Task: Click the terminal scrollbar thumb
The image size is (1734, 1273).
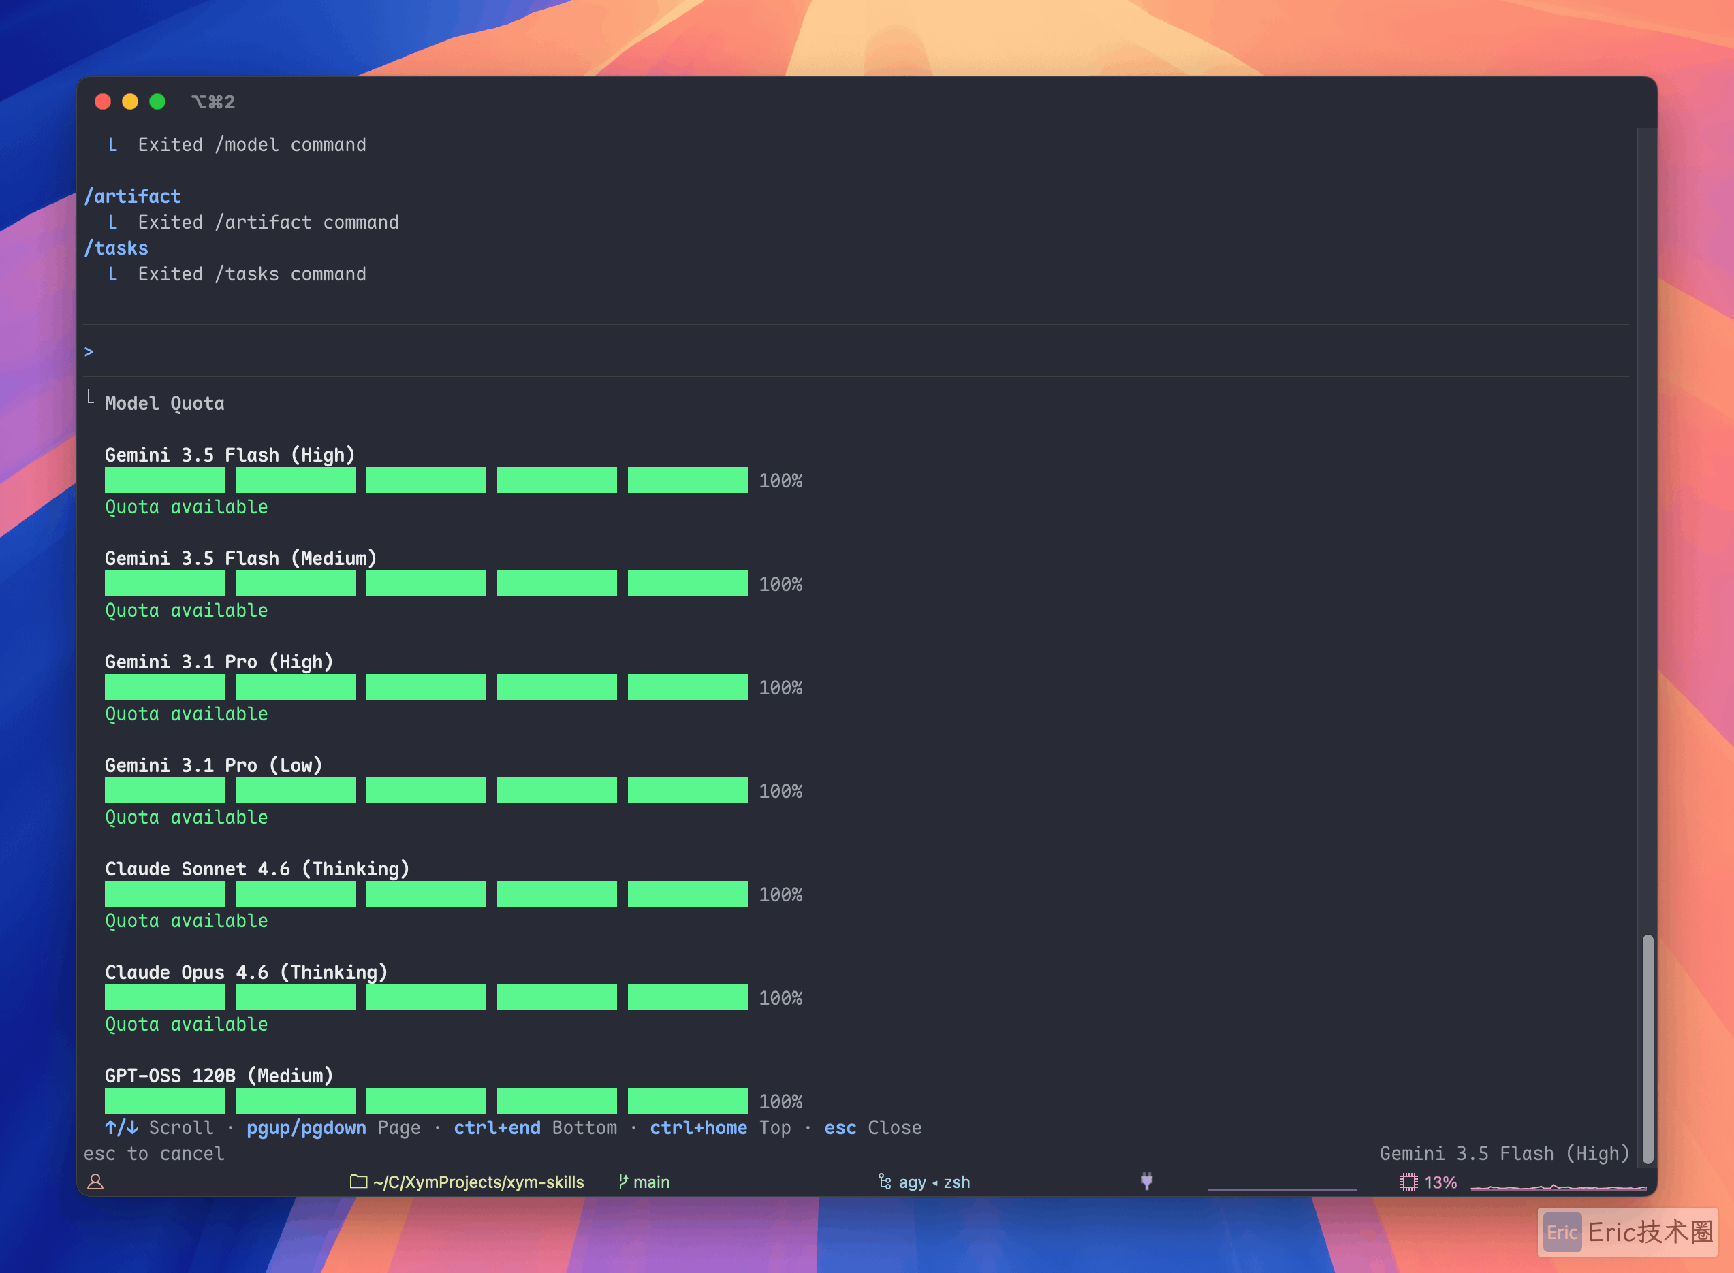Action: click(1648, 1050)
